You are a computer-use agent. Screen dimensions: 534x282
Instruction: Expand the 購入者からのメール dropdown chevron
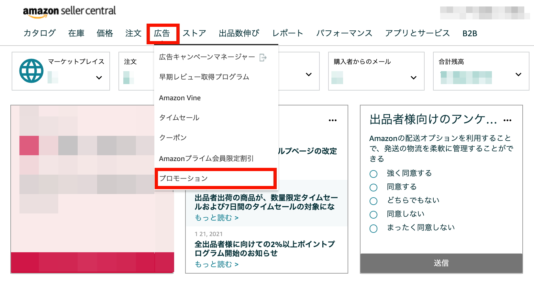coord(414,78)
